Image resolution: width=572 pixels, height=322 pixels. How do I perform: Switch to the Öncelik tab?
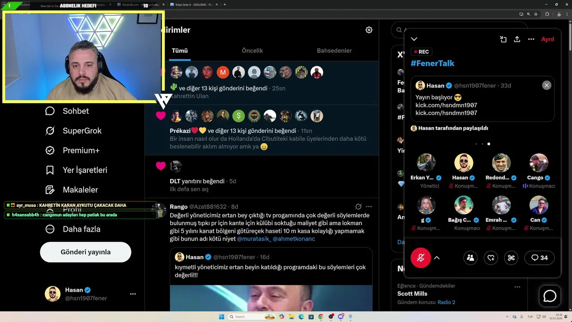point(252,51)
